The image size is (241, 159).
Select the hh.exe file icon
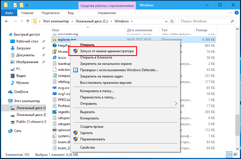(54, 52)
